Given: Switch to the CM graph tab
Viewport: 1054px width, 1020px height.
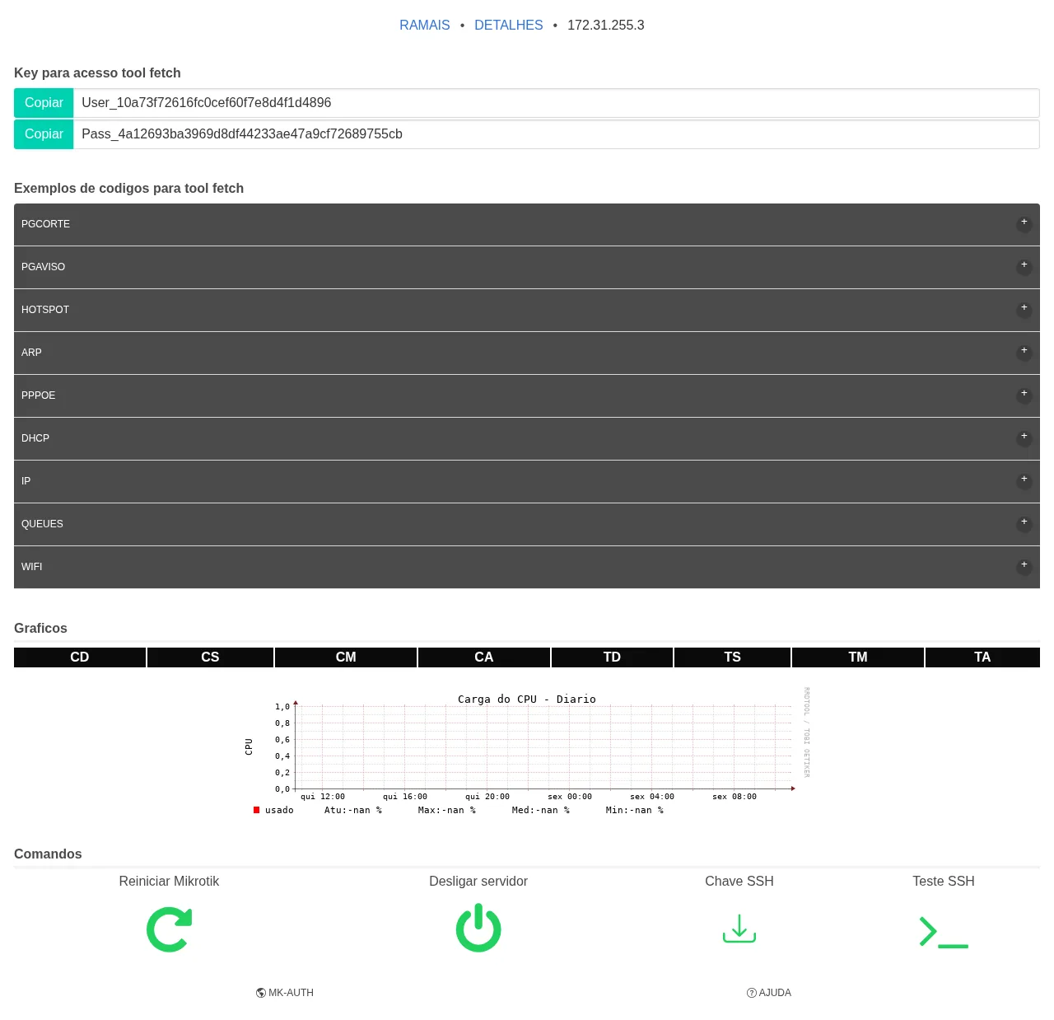Looking at the screenshot, I should tap(346, 657).
